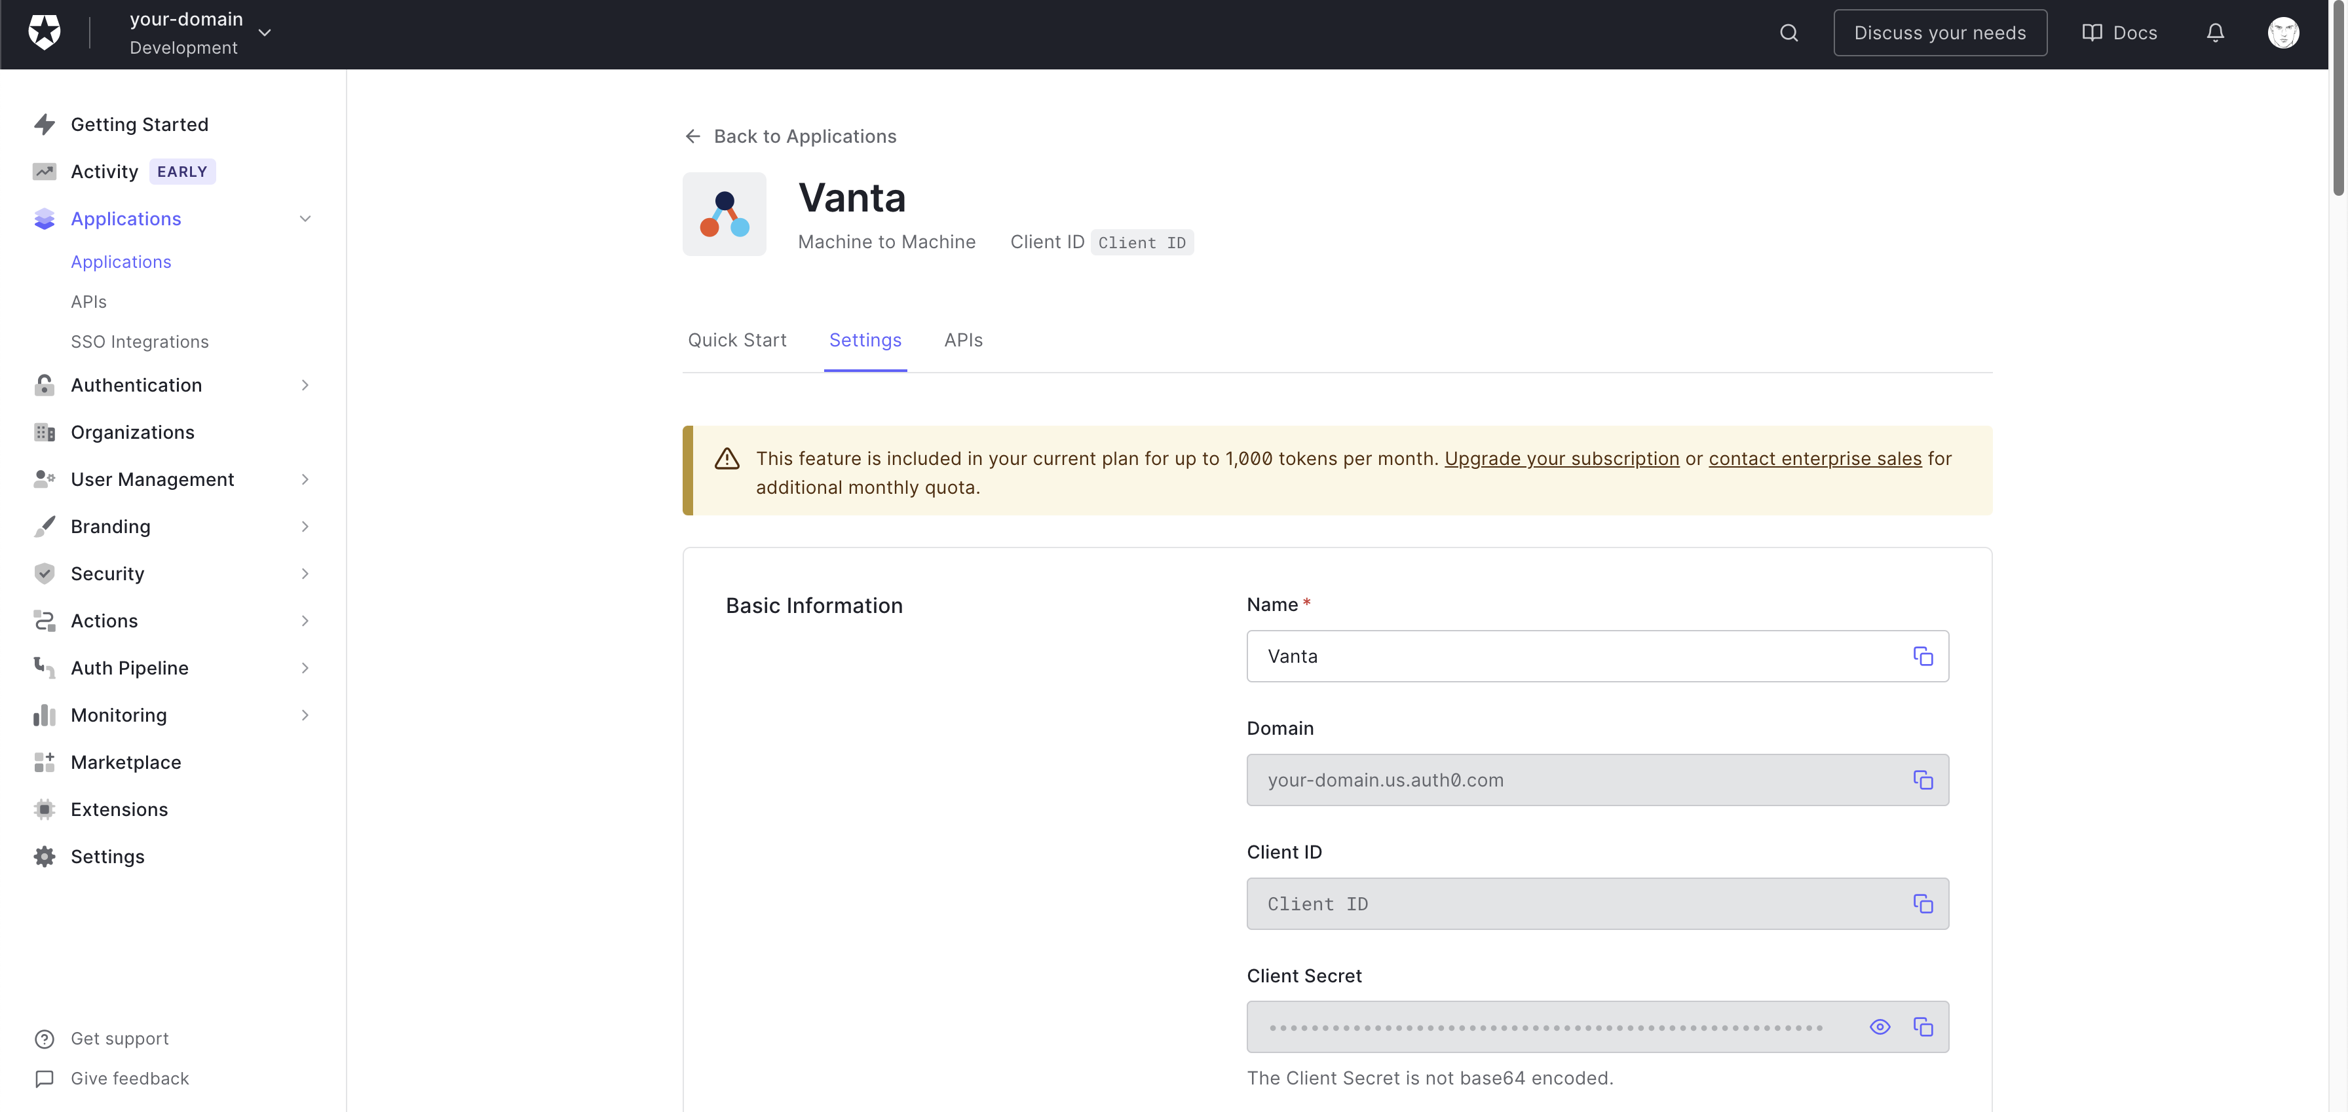The height and width of the screenshot is (1112, 2348).
Task: Open the Applications submenu item
Action: click(x=121, y=261)
